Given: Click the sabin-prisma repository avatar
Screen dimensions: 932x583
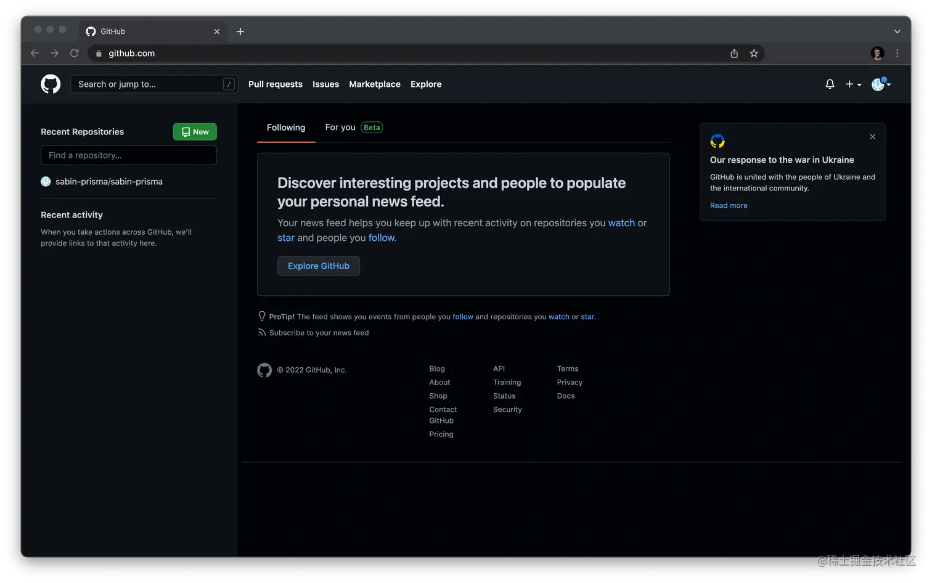Looking at the screenshot, I should (46, 181).
